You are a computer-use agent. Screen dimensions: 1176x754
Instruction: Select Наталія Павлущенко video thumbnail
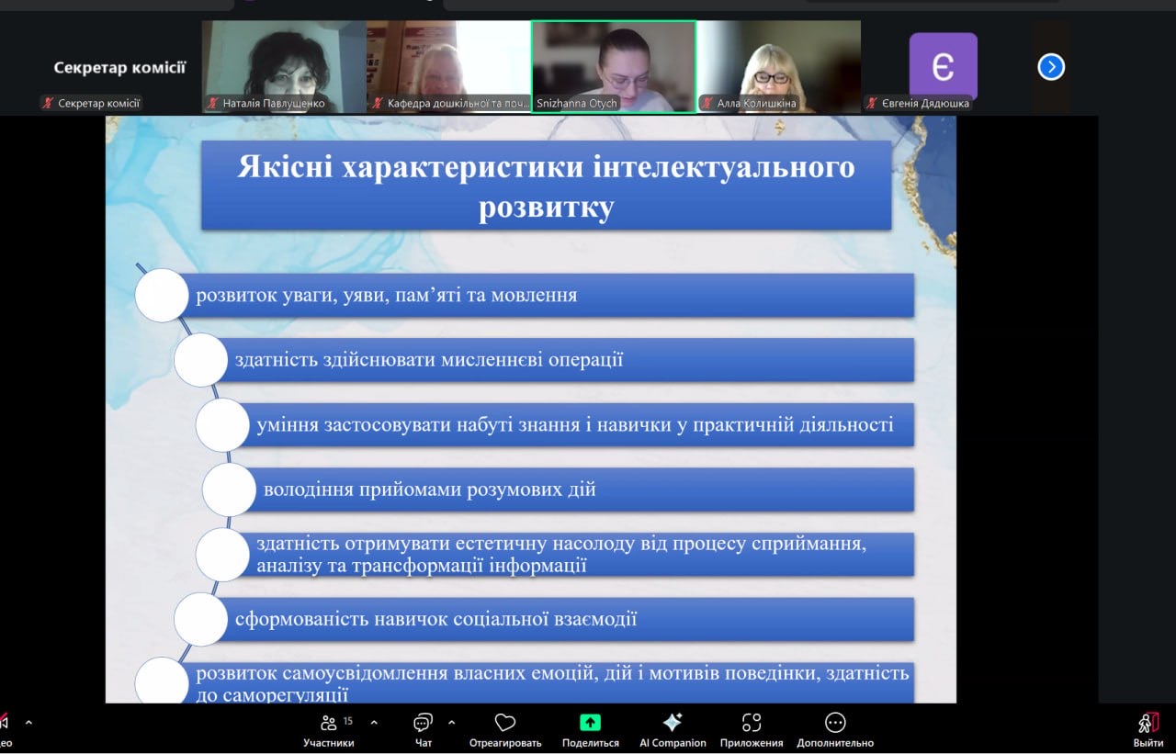(x=284, y=66)
